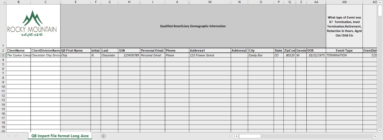The width and height of the screenshot is (383, 140).
Task: Click the Personal Email column header cell
Action: pyautogui.click(x=152, y=51)
